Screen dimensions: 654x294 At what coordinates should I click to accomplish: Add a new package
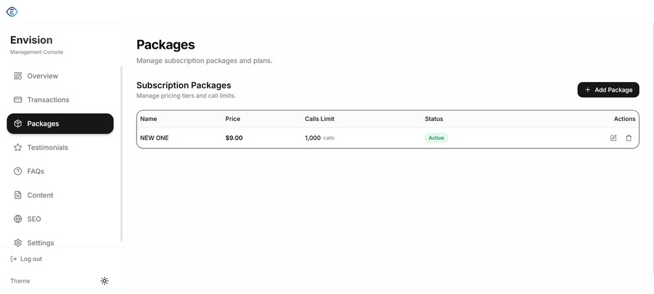[x=608, y=90]
